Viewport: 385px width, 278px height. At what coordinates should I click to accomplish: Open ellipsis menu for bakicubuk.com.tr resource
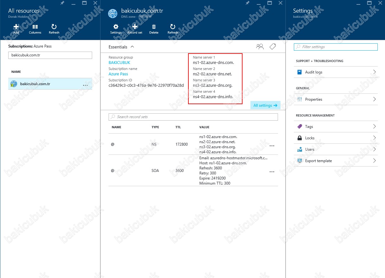tap(85, 85)
